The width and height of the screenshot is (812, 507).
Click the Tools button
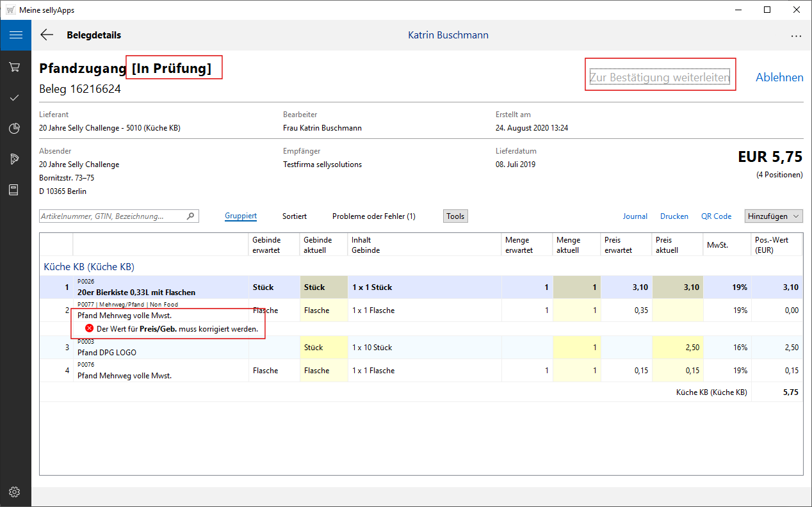[x=455, y=216]
